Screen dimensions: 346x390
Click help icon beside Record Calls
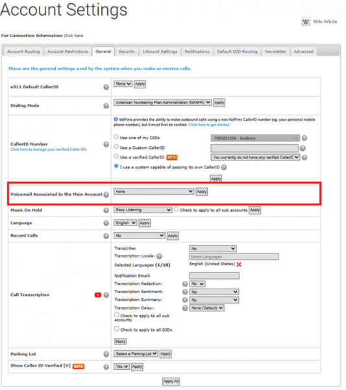(x=106, y=236)
